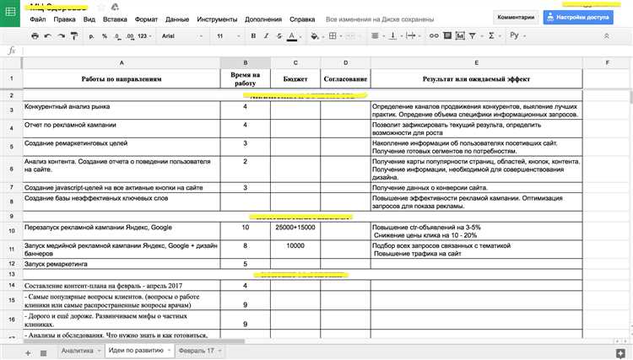Select cell with budget value 10000
633x360 pixels.
pyautogui.click(x=295, y=246)
